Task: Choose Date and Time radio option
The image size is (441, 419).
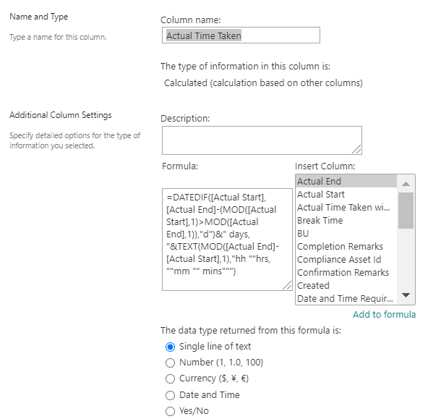Action: coord(170,395)
